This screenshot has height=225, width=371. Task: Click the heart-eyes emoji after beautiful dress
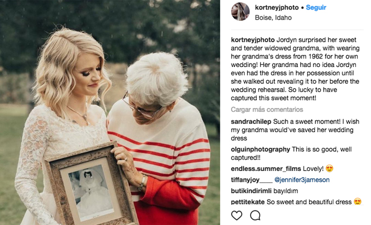click(358, 202)
